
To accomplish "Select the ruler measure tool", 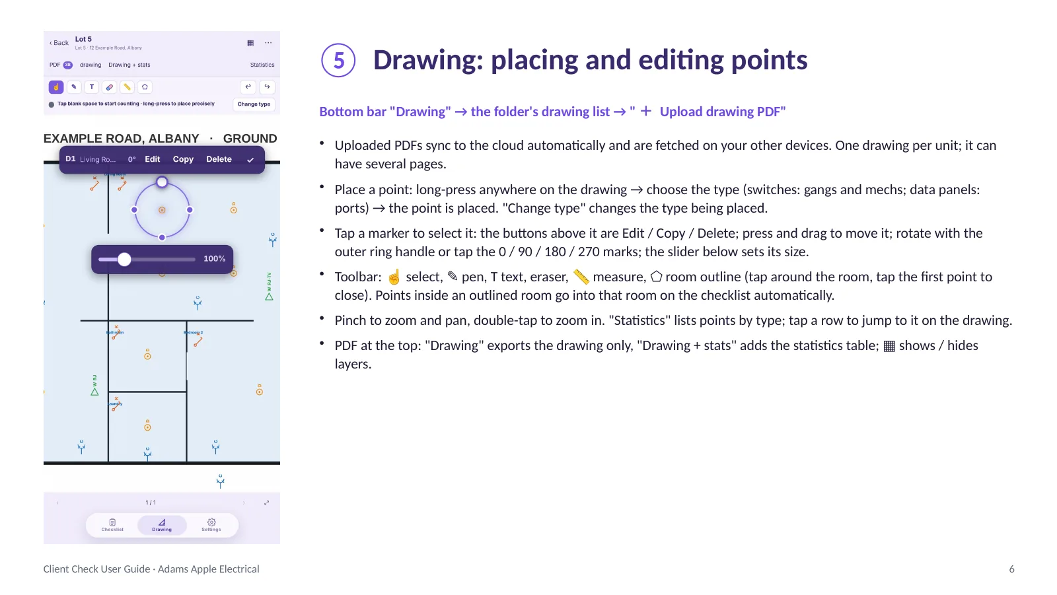I will click(127, 87).
